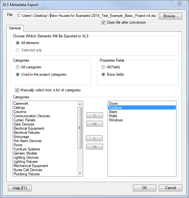Select the Selected only radio button
The width and height of the screenshot is (189, 198).
click(x=18, y=50)
